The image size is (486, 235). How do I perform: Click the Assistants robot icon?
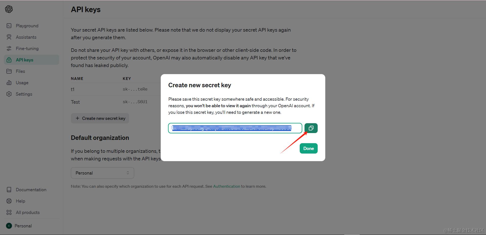pos(9,37)
